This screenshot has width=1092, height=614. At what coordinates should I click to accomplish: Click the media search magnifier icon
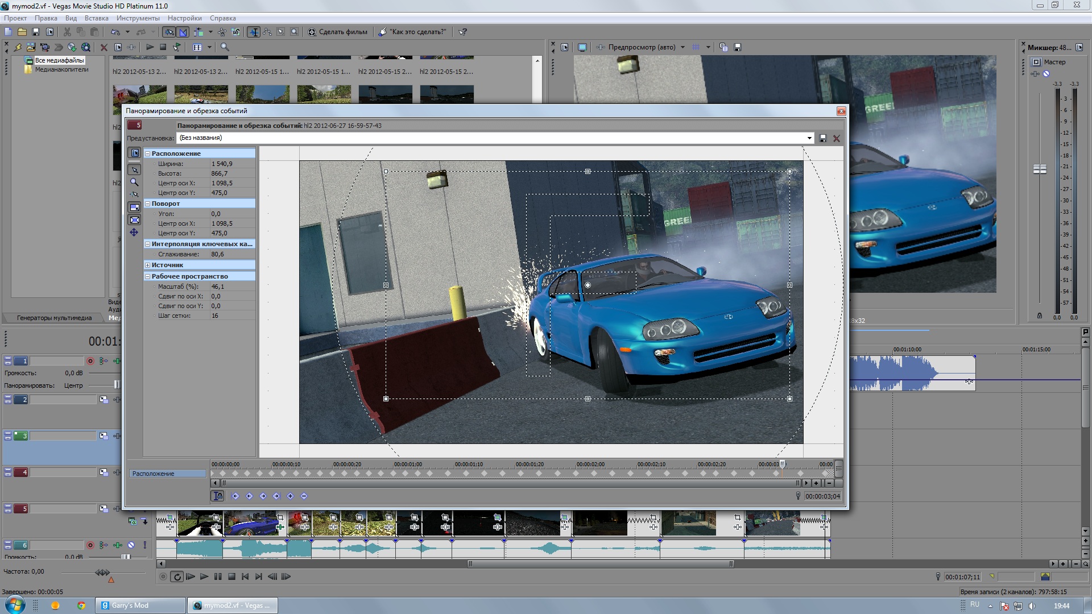click(x=225, y=47)
